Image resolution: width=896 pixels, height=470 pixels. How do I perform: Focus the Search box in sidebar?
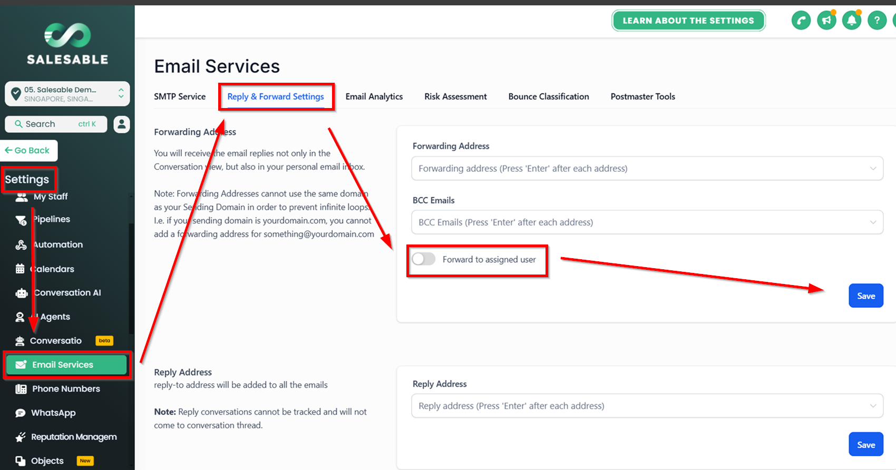56,124
